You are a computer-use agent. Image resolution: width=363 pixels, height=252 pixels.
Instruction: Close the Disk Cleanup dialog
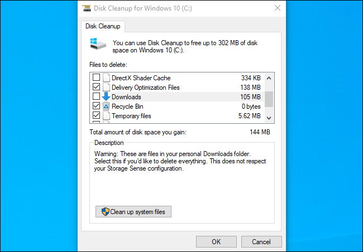tap(278, 8)
